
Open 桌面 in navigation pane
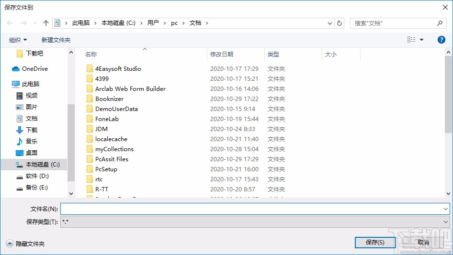pos(27,153)
